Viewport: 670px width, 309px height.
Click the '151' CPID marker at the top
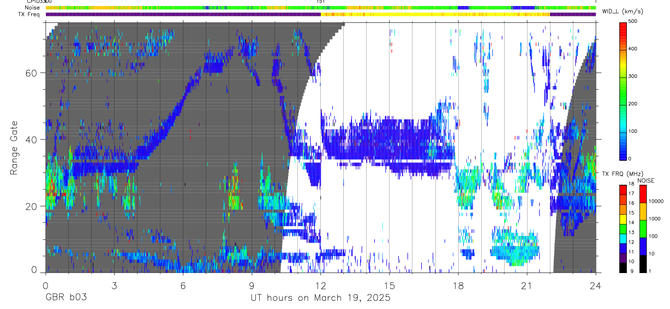(x=321, y=2)
